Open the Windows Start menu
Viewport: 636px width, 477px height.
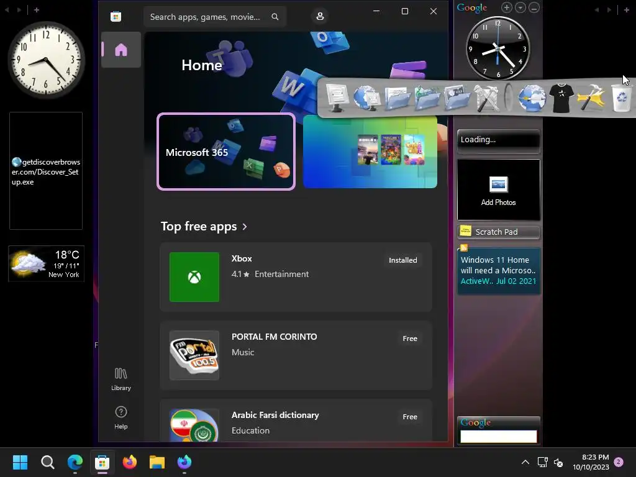[20, 462]
